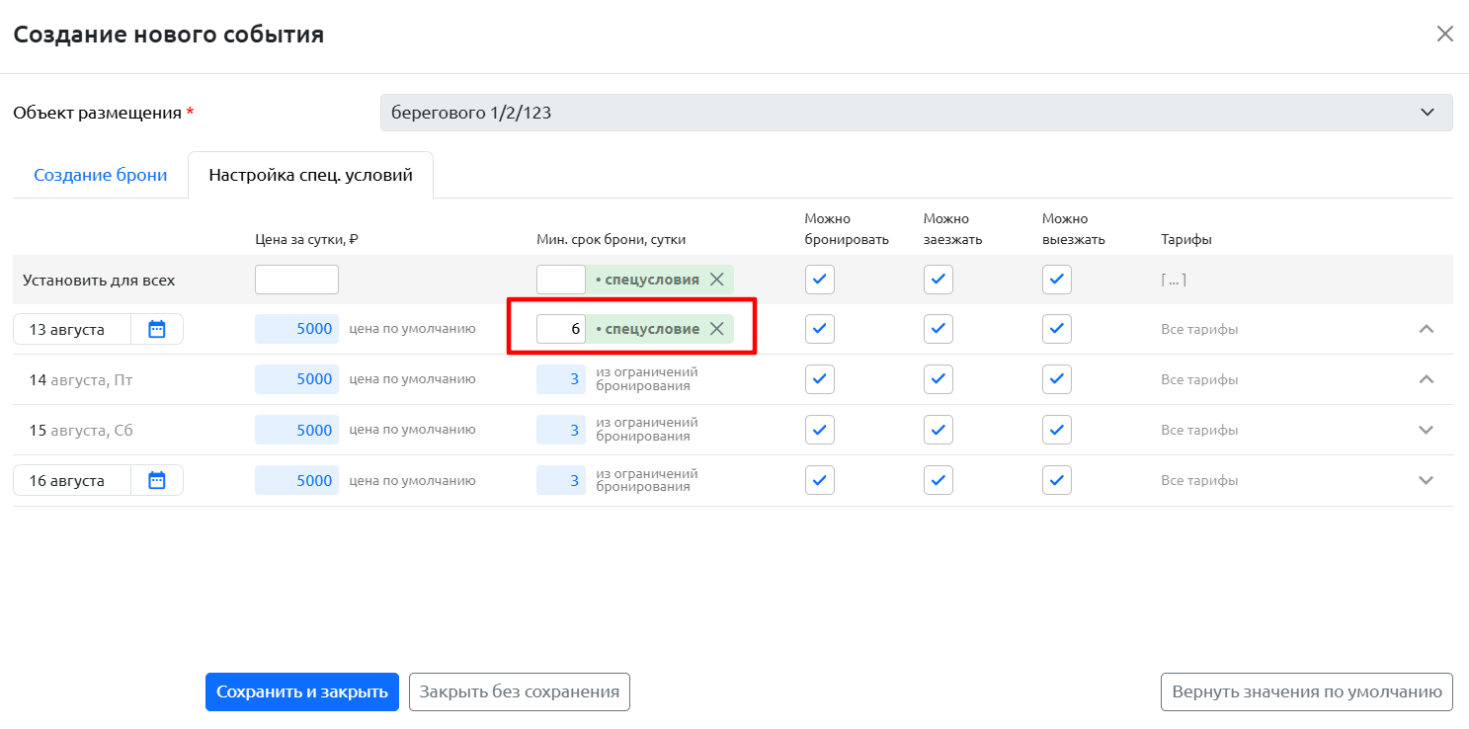Open calendar picker for 13 августа
Viewport: 1469px width, 729px height.
(157, 329)
